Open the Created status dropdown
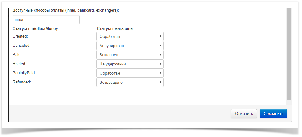 pos(130,36)
